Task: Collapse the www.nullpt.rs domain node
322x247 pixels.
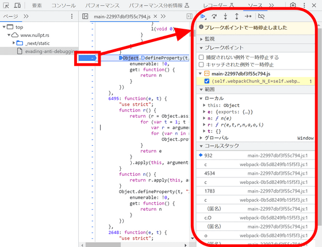Action: [x=9, y=35]
